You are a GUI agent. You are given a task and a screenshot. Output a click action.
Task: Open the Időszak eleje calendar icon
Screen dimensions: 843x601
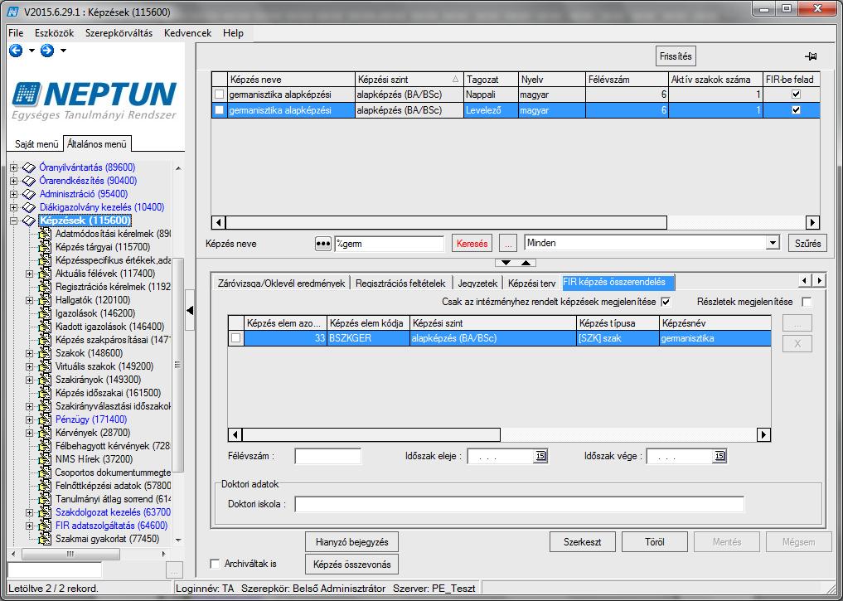540,456
